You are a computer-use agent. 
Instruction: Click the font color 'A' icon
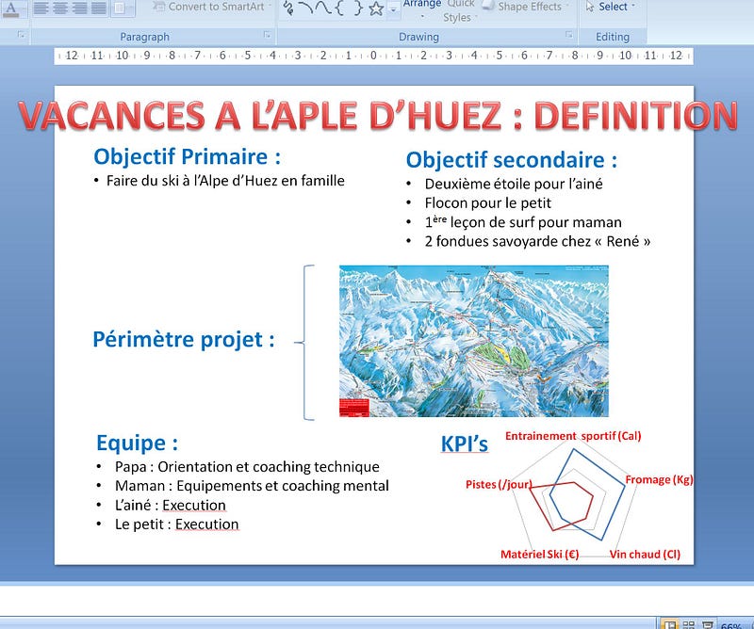click(x=10, y=9)
